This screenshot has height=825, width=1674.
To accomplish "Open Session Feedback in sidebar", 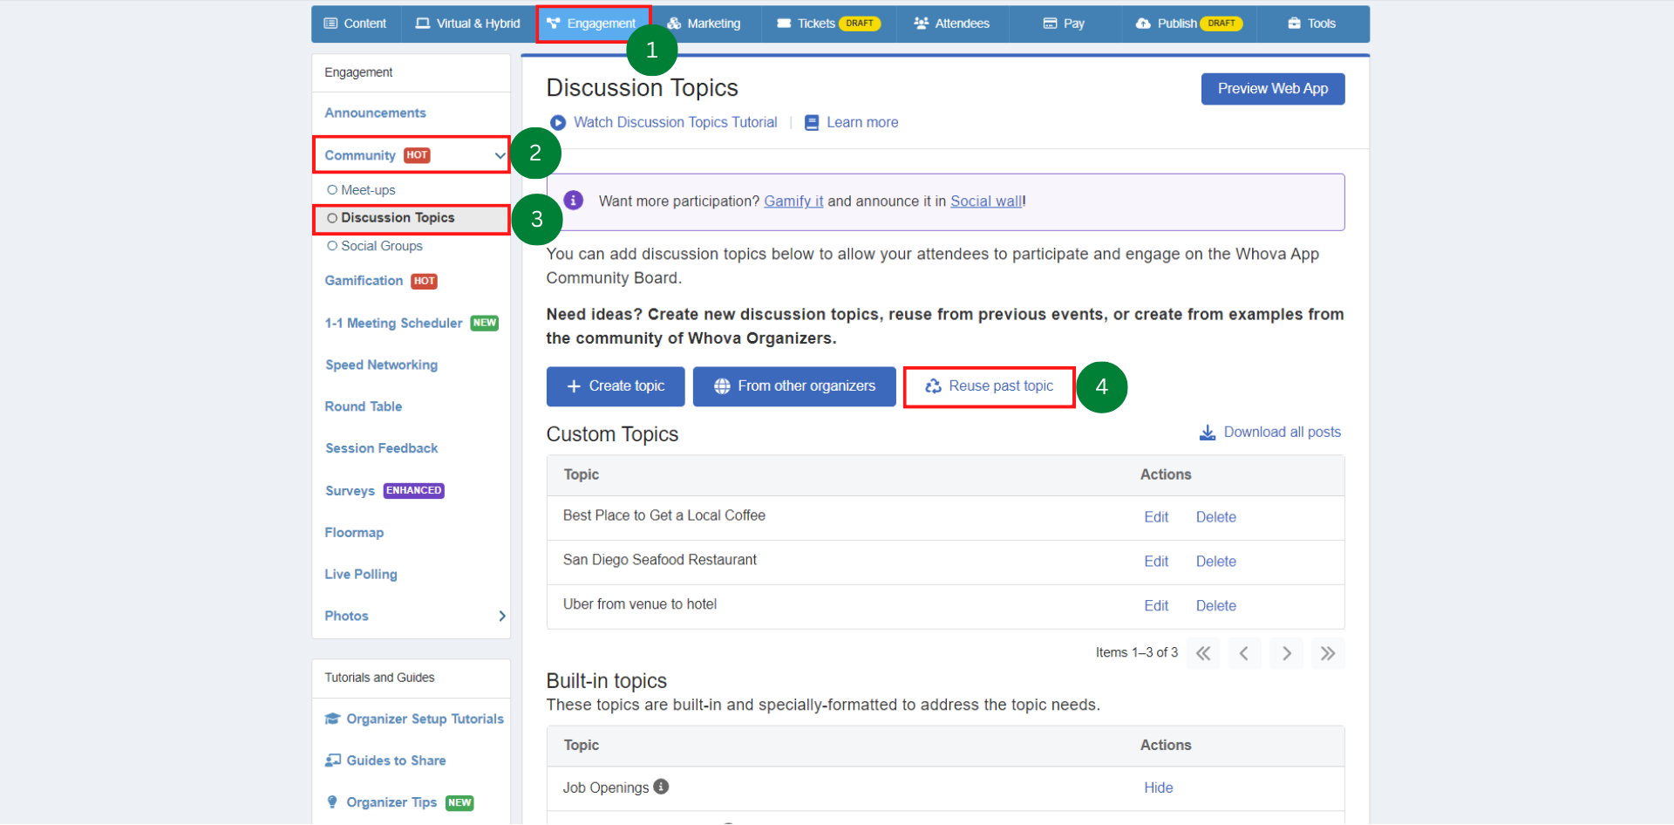I will 381,449.
